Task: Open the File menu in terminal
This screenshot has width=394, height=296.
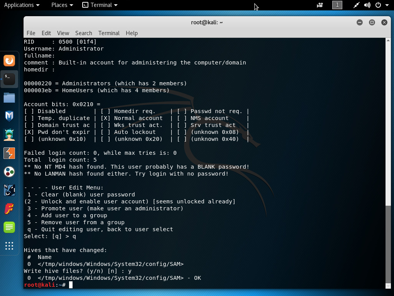Action: (x=31, y=33)
